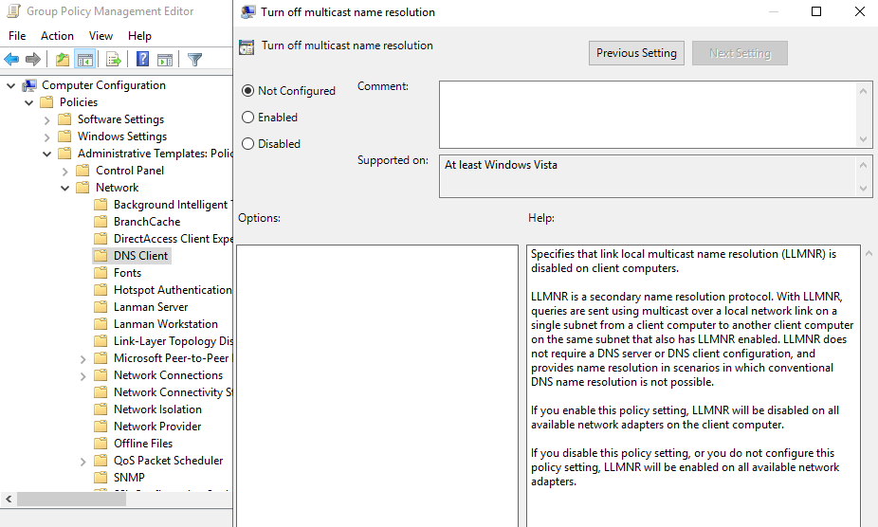Open Help via blue question mark icon
The height and width of the screenshot is (527, 878).
pyautogui.click(x=142, y=60)
